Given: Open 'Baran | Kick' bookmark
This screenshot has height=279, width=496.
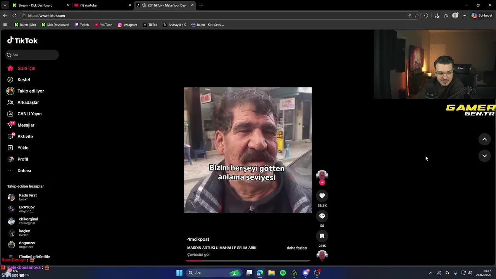Looking at the screenshot, I should (x=25, y=25).
